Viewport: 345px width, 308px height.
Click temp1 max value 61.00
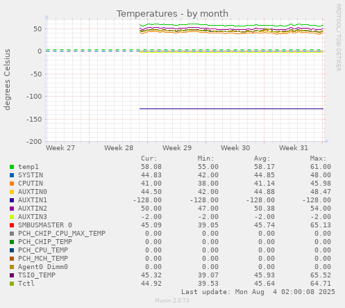coord(321,167)
